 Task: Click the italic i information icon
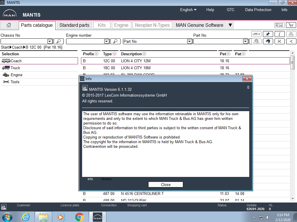(280, 34)
